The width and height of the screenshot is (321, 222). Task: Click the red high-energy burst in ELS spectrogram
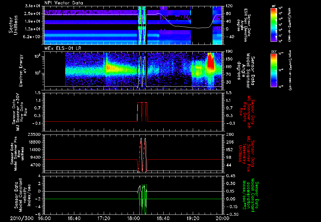tap(211, 61)
